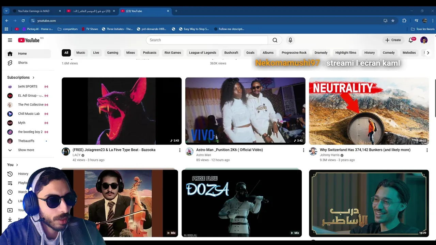436x245 pixels.
Task: Select the Albums chip
Action: (x=268, y=53)
